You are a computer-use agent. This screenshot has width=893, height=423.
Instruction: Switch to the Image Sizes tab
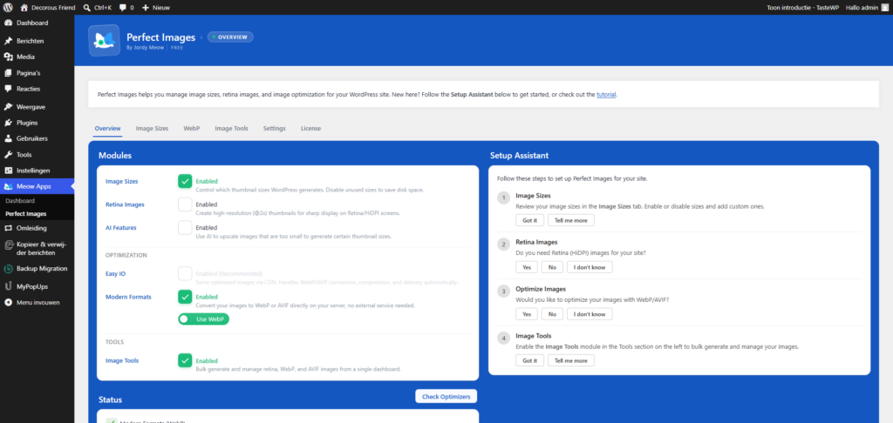[x=152, y=129]
